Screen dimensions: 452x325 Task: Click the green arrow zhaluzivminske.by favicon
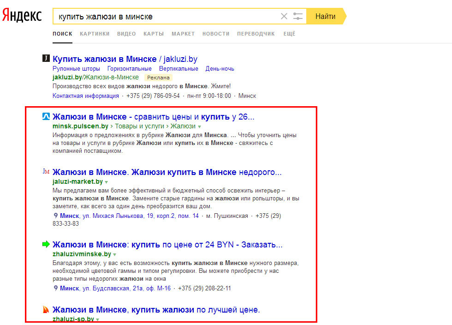pos(46,244)
